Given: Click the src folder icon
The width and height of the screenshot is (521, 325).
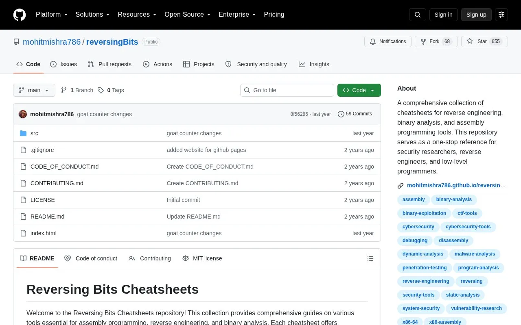Looking at the screenshot, I should (x=23, y=133).
